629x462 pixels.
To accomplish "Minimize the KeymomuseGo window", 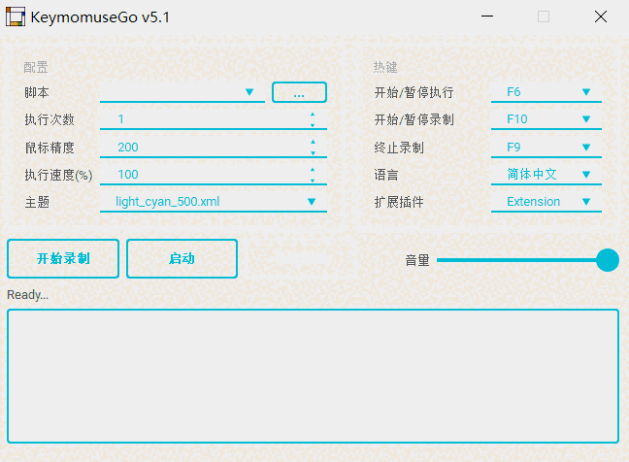I will (487, 16).
